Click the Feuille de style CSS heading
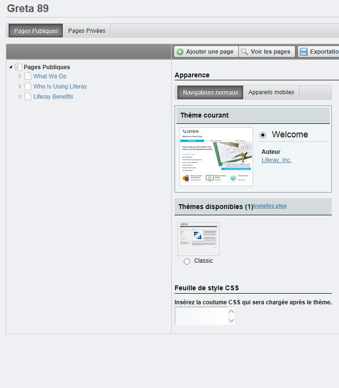Image resolution: width=339 pixels, height=388 pixels. click(206, 288)
